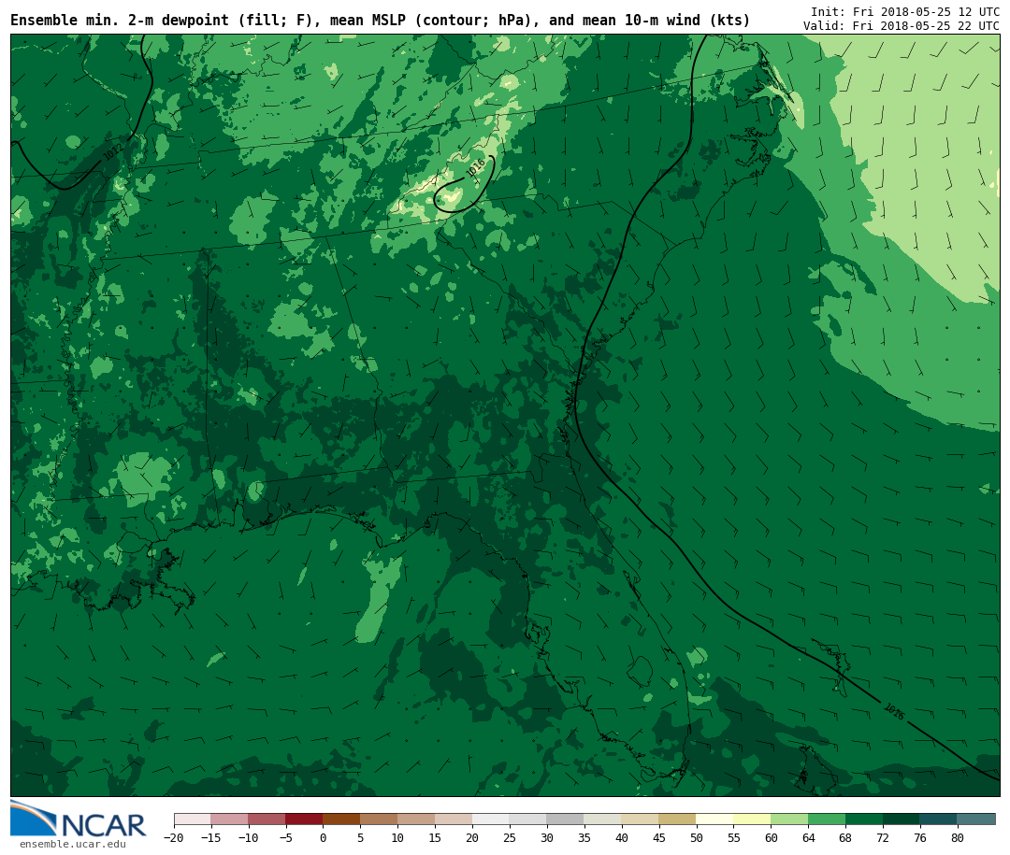
Task: Select the pale yellow 55 to 60 swatch
Action: click(752, 819)
